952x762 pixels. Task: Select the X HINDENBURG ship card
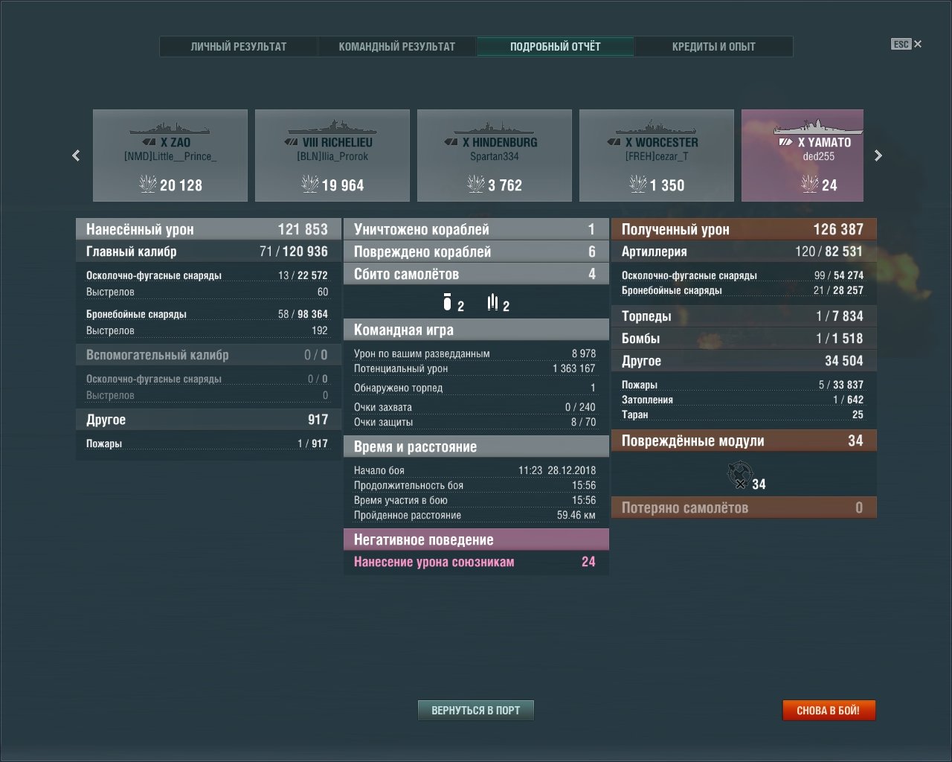495,156
